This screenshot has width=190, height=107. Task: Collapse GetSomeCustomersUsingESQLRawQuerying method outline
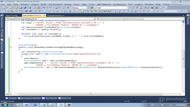11,47
